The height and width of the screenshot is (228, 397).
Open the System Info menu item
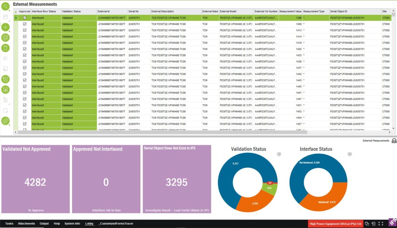pyautogui.click(x=72, y=224)
